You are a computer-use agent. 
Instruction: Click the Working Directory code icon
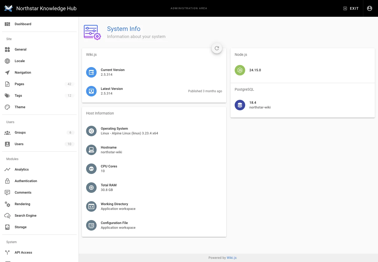91,206
